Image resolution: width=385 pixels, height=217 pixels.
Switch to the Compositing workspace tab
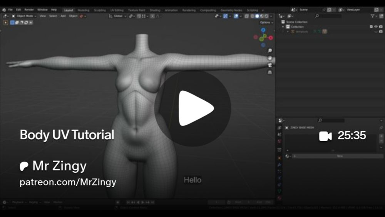(x=208, y=10)
